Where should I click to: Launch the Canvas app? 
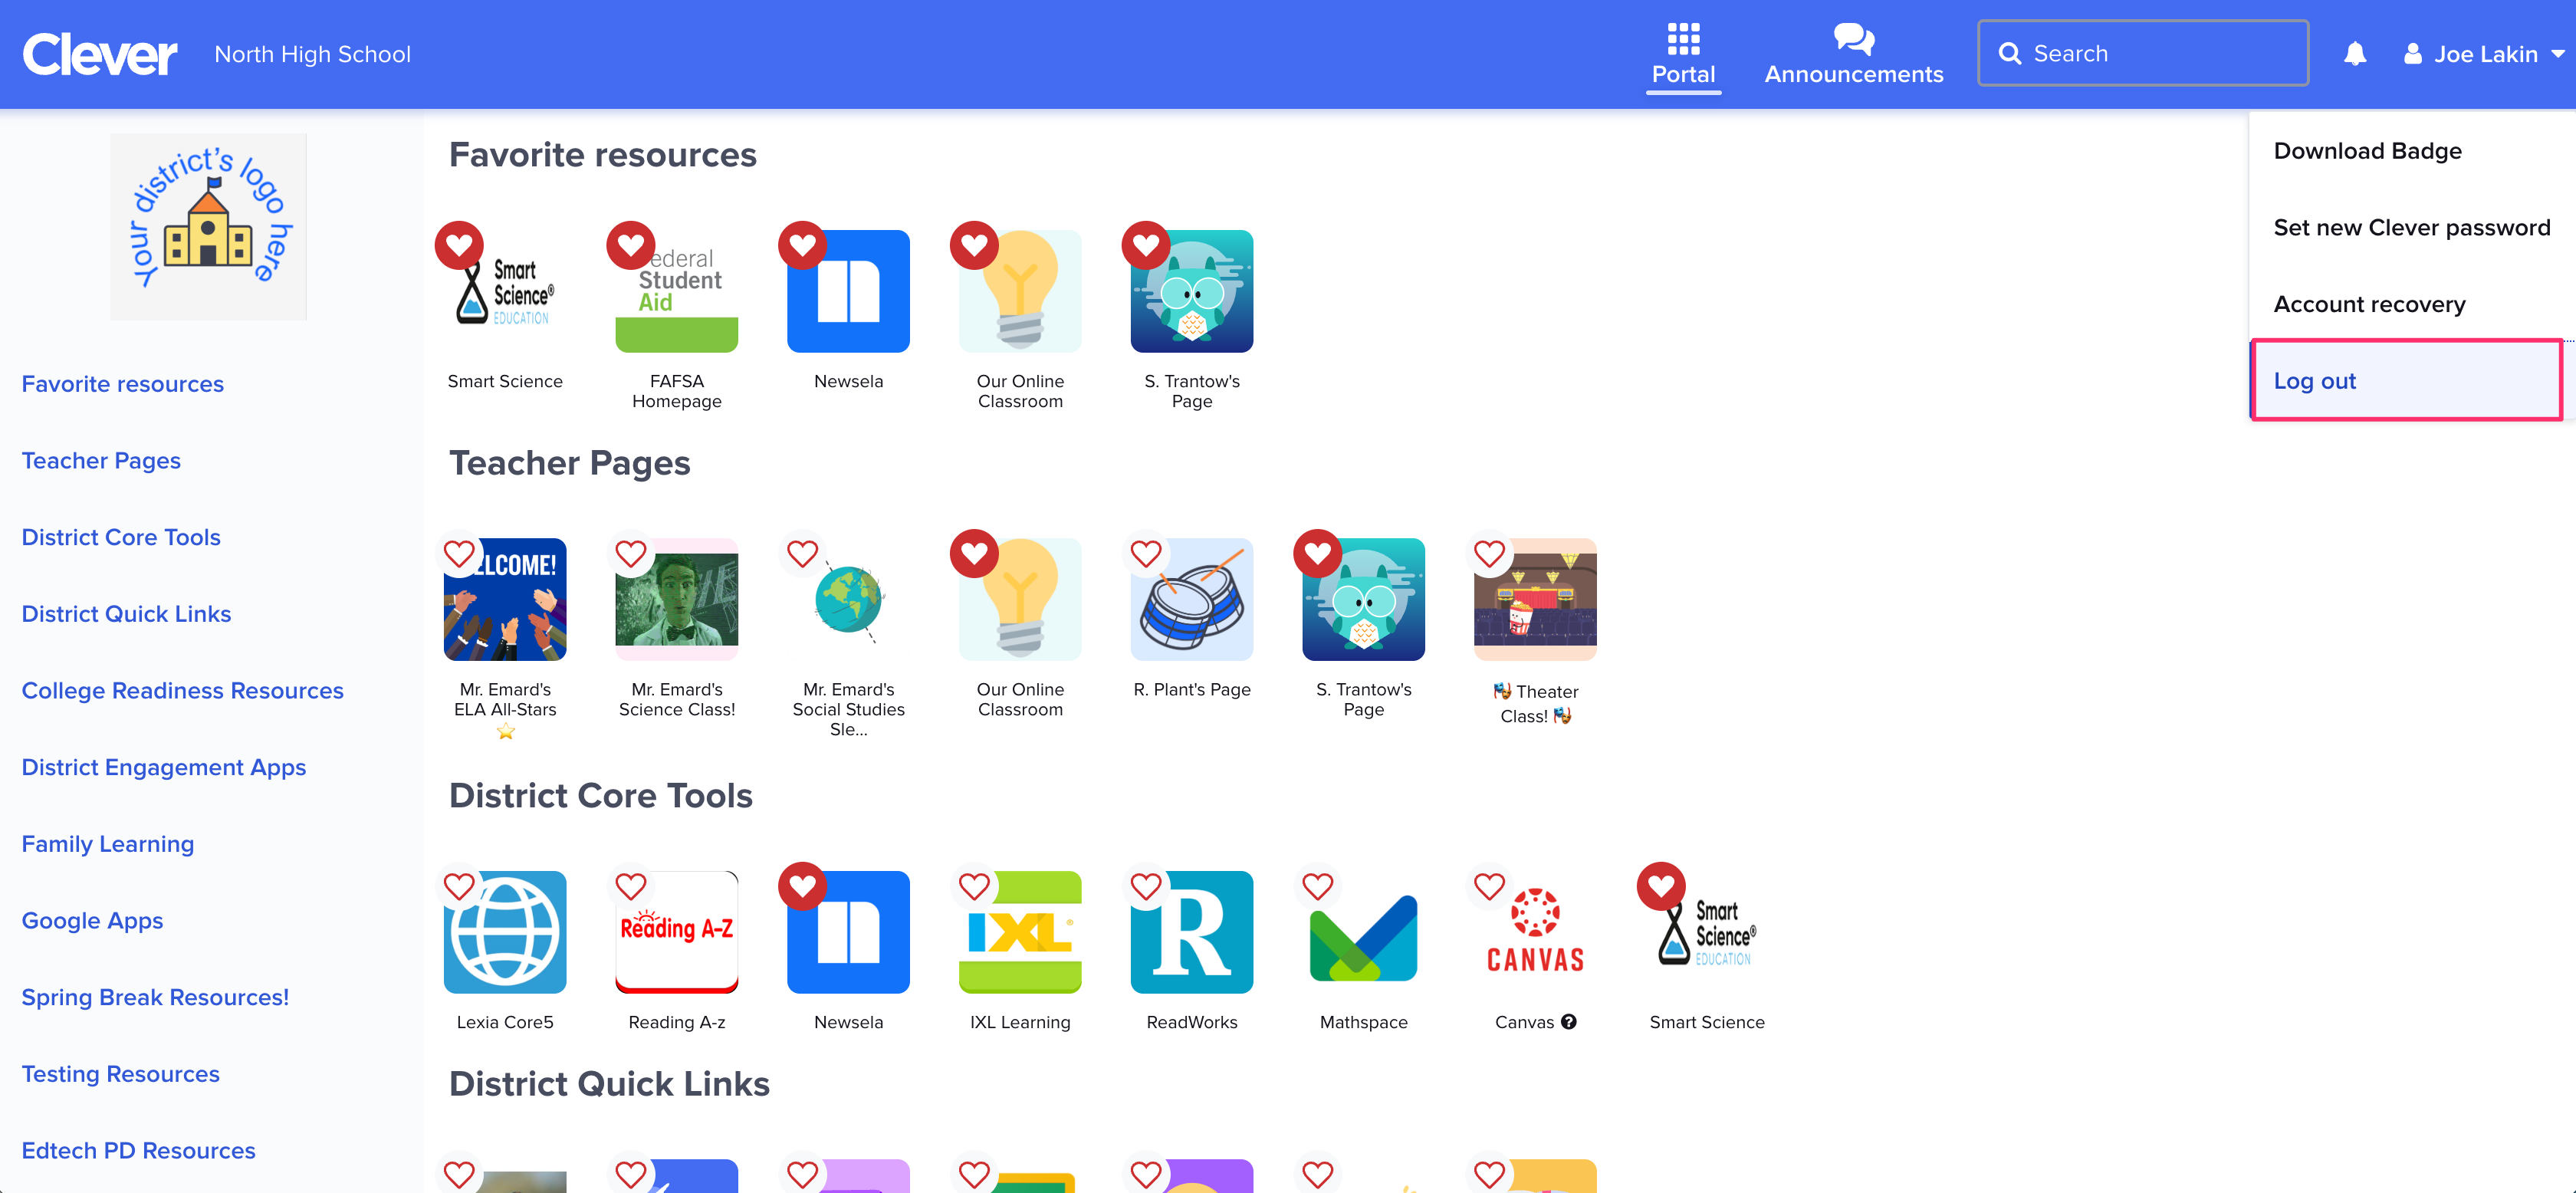[1535, 932]
